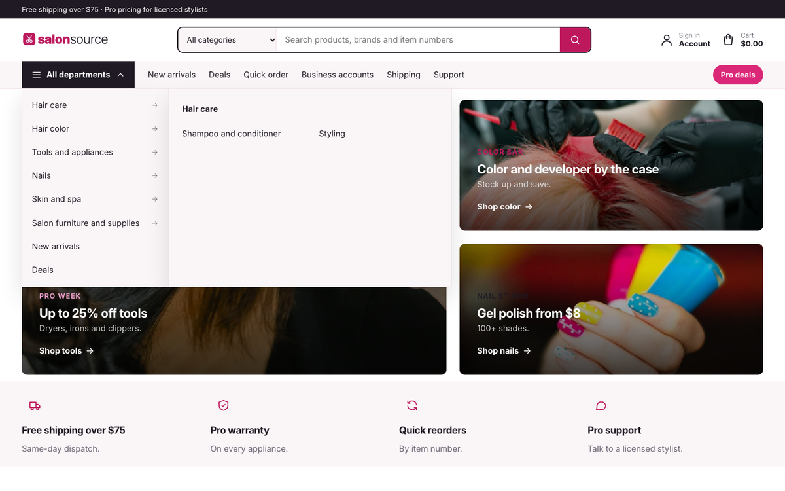785x491 pixels.
Task: Select New arrivals in departments menu
Action: (95, 246)
